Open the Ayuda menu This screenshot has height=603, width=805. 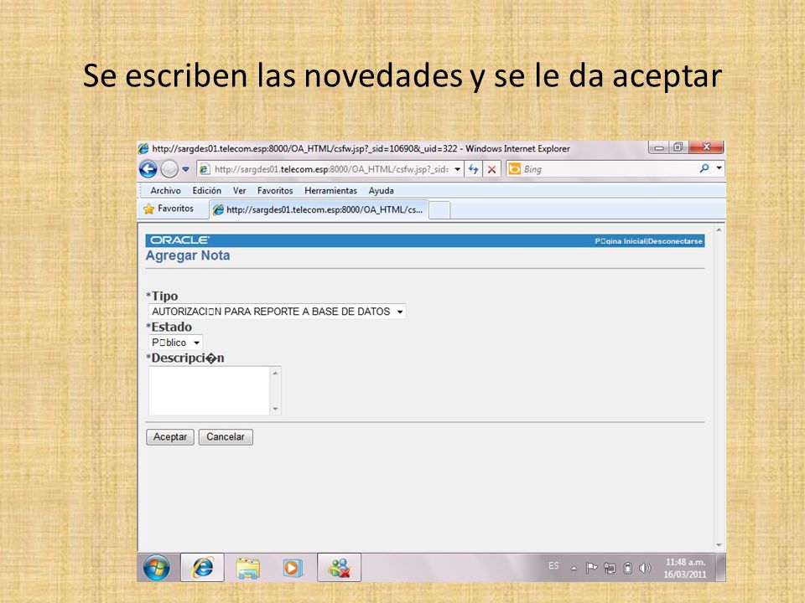pyautogui.click(x=381, y=191)
